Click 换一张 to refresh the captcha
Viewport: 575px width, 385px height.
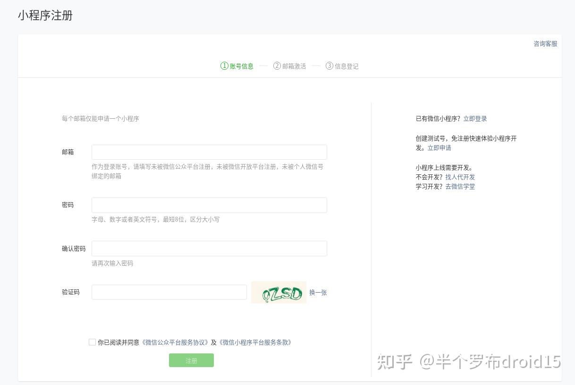pyautogui.click(x=318, y=293)
